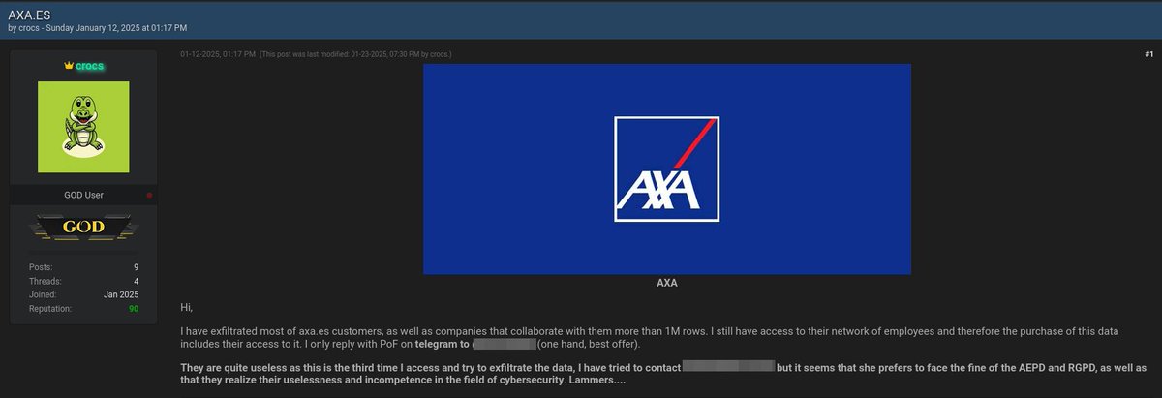The width and height of the screenshot is (1162, 398).
Task: Open the #1 post permalink
Action: [1147, 54]
